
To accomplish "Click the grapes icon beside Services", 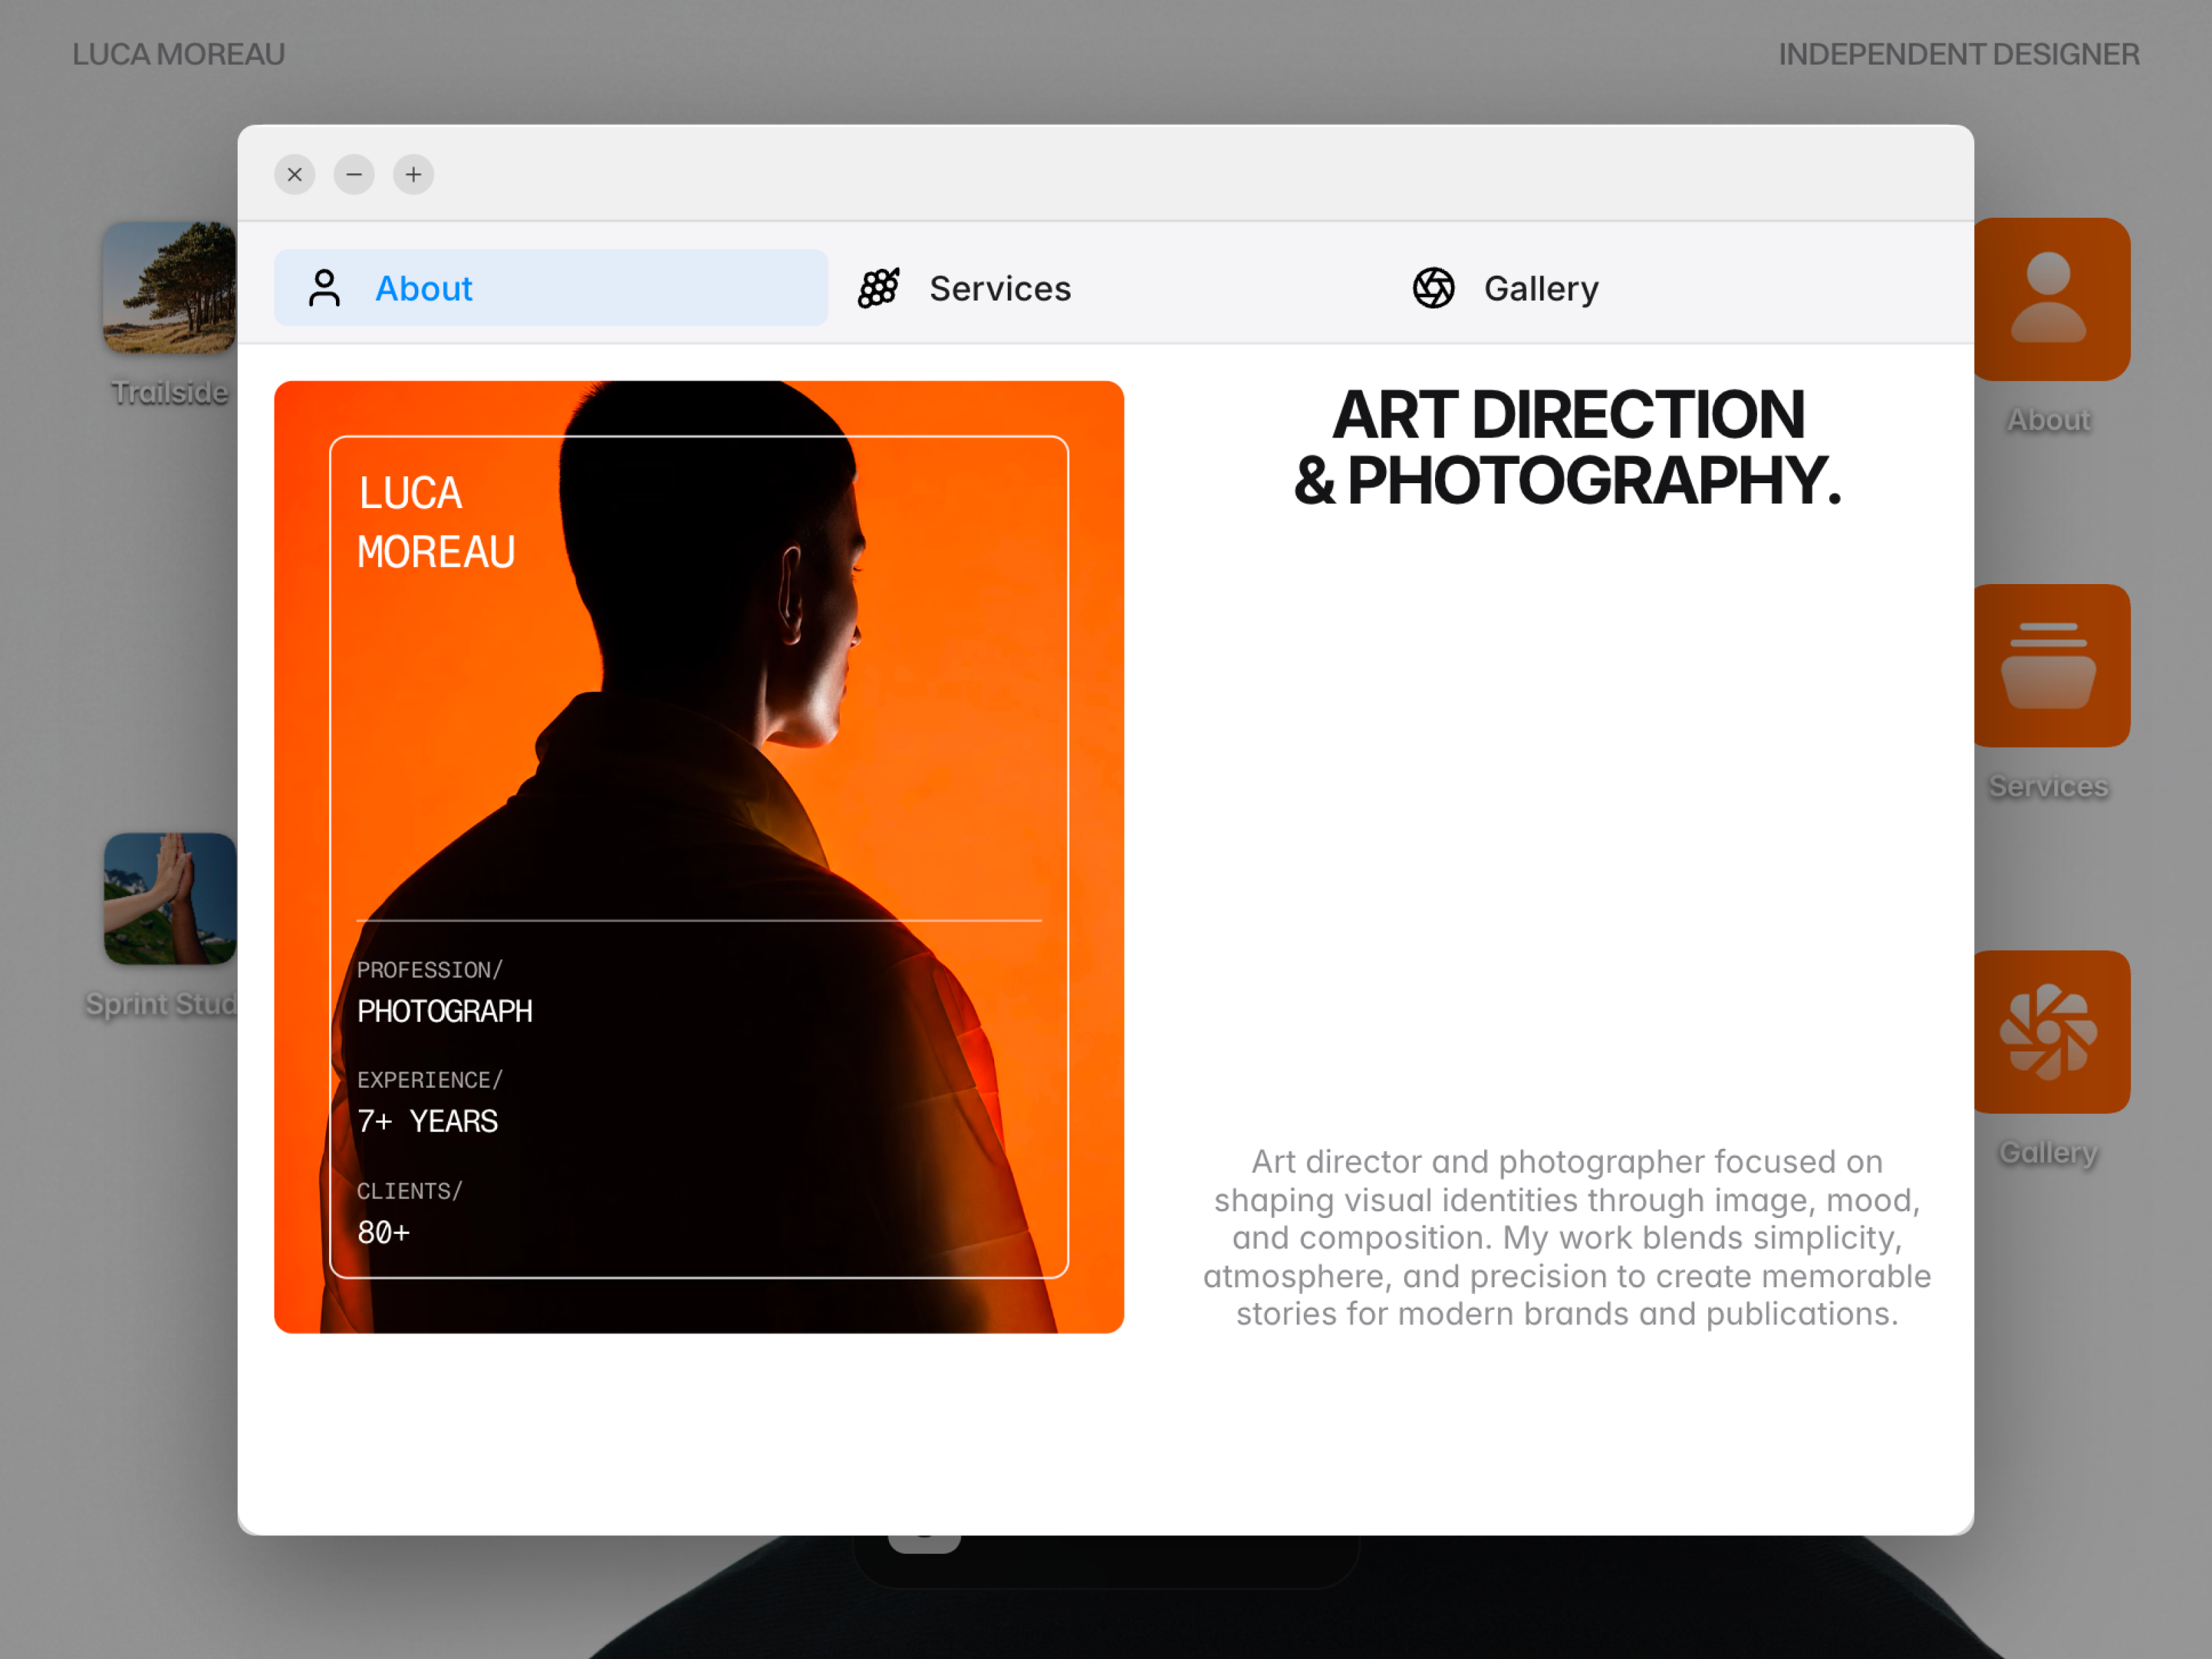I will pos(879,288).
